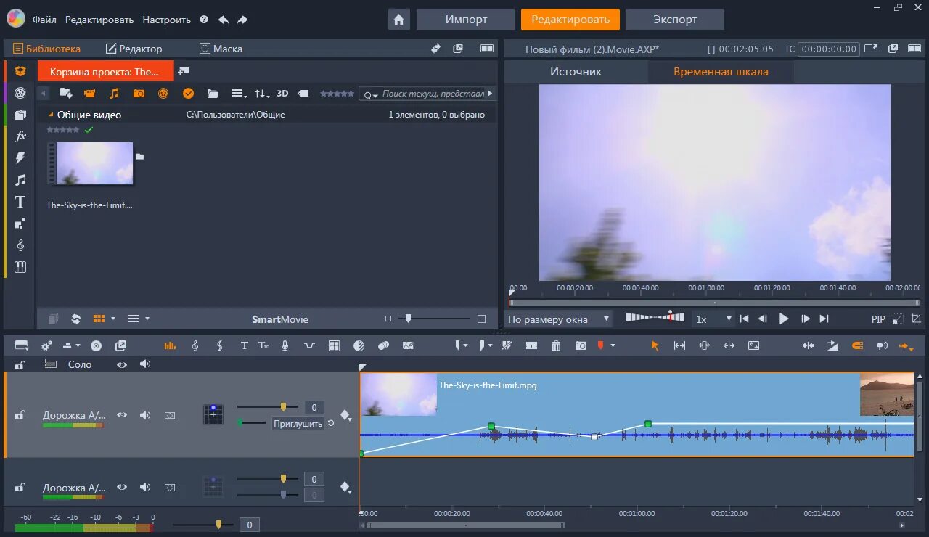Click the PIP button under preview

879,319
